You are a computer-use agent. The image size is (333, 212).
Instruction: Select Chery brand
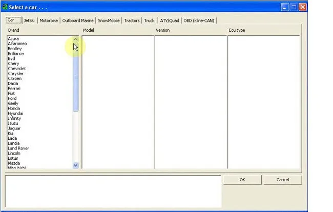click(x=13, y=63)
